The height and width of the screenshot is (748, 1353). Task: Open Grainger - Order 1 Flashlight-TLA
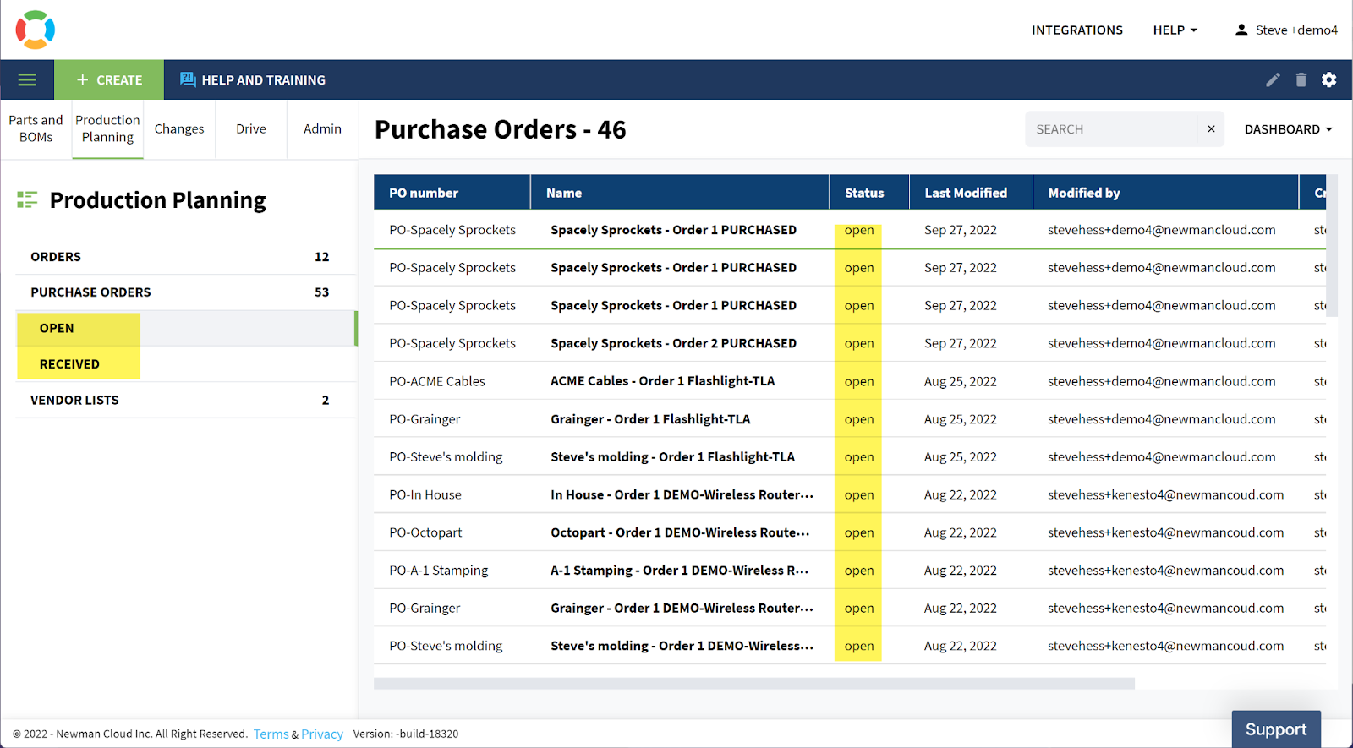click(650, 419)
